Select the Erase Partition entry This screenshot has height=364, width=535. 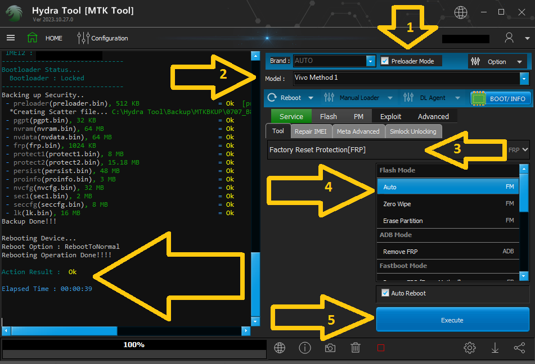[x=448, y=221]
